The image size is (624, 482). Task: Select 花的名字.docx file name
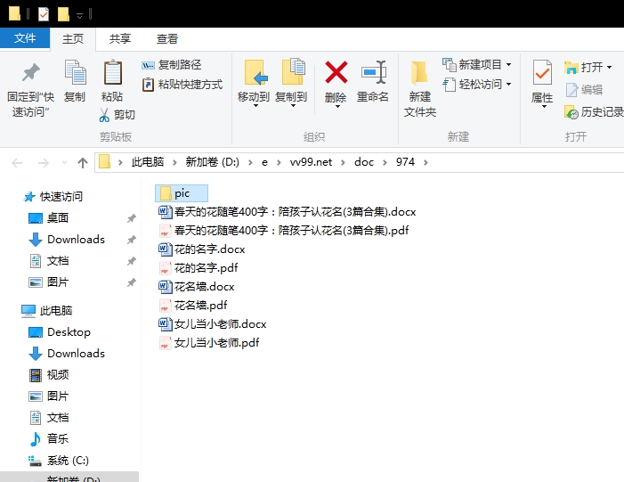pyautogui.click(x=210, y=249)
